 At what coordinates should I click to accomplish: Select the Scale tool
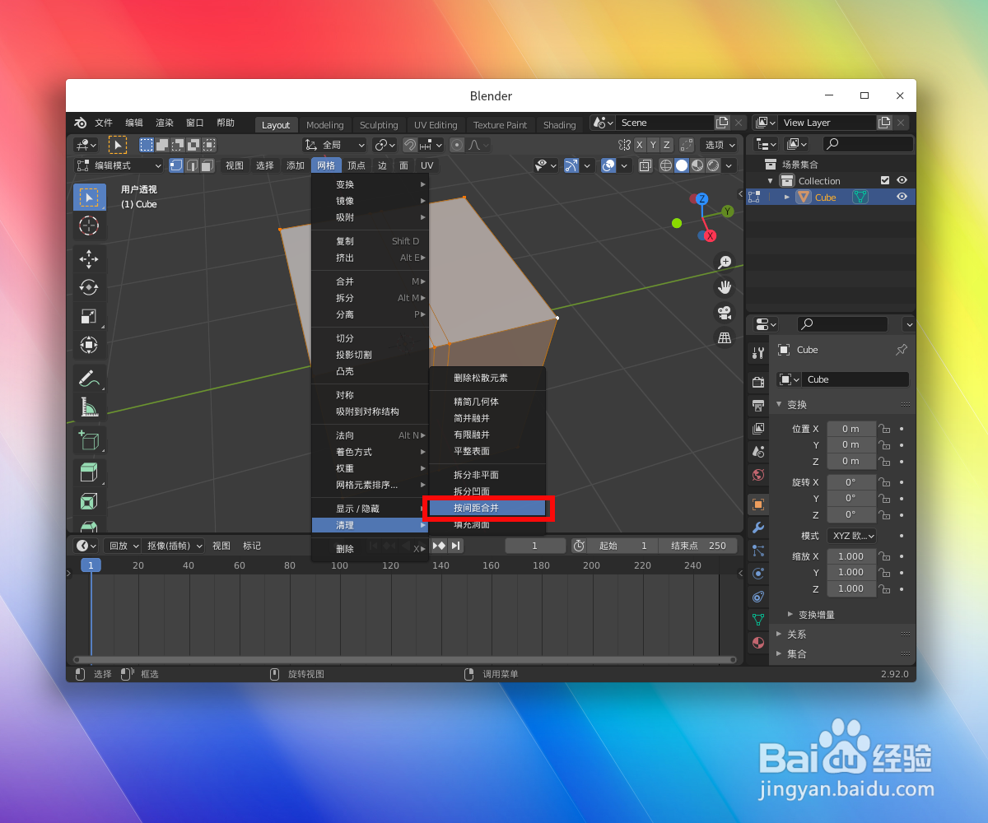(89, 316)
